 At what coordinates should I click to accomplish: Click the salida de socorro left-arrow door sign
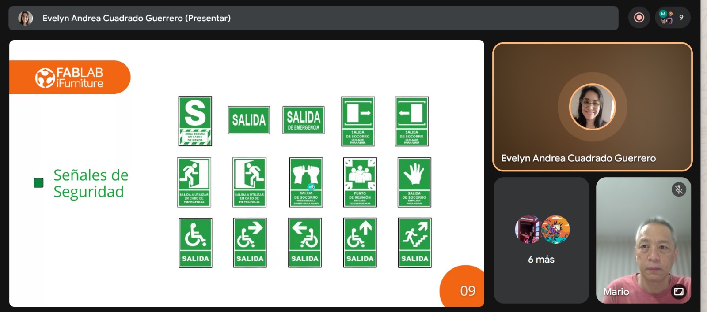coord(412,121)
